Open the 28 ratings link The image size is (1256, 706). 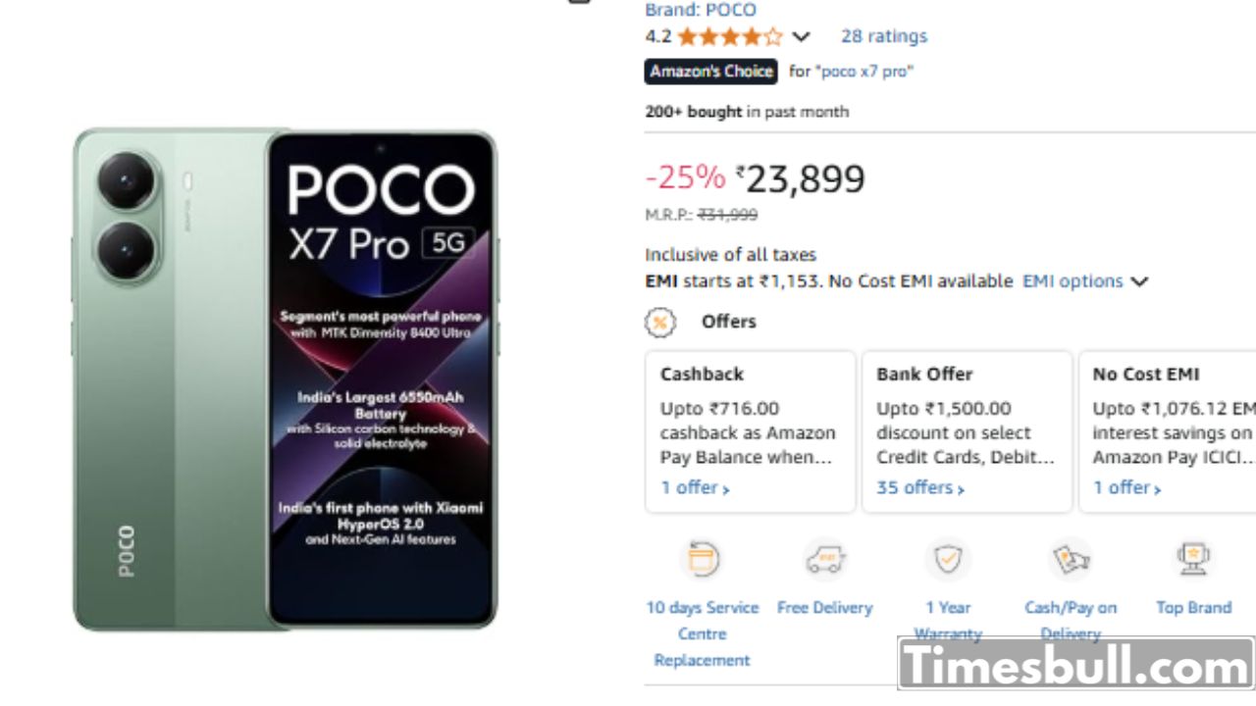tap(883, 36)
